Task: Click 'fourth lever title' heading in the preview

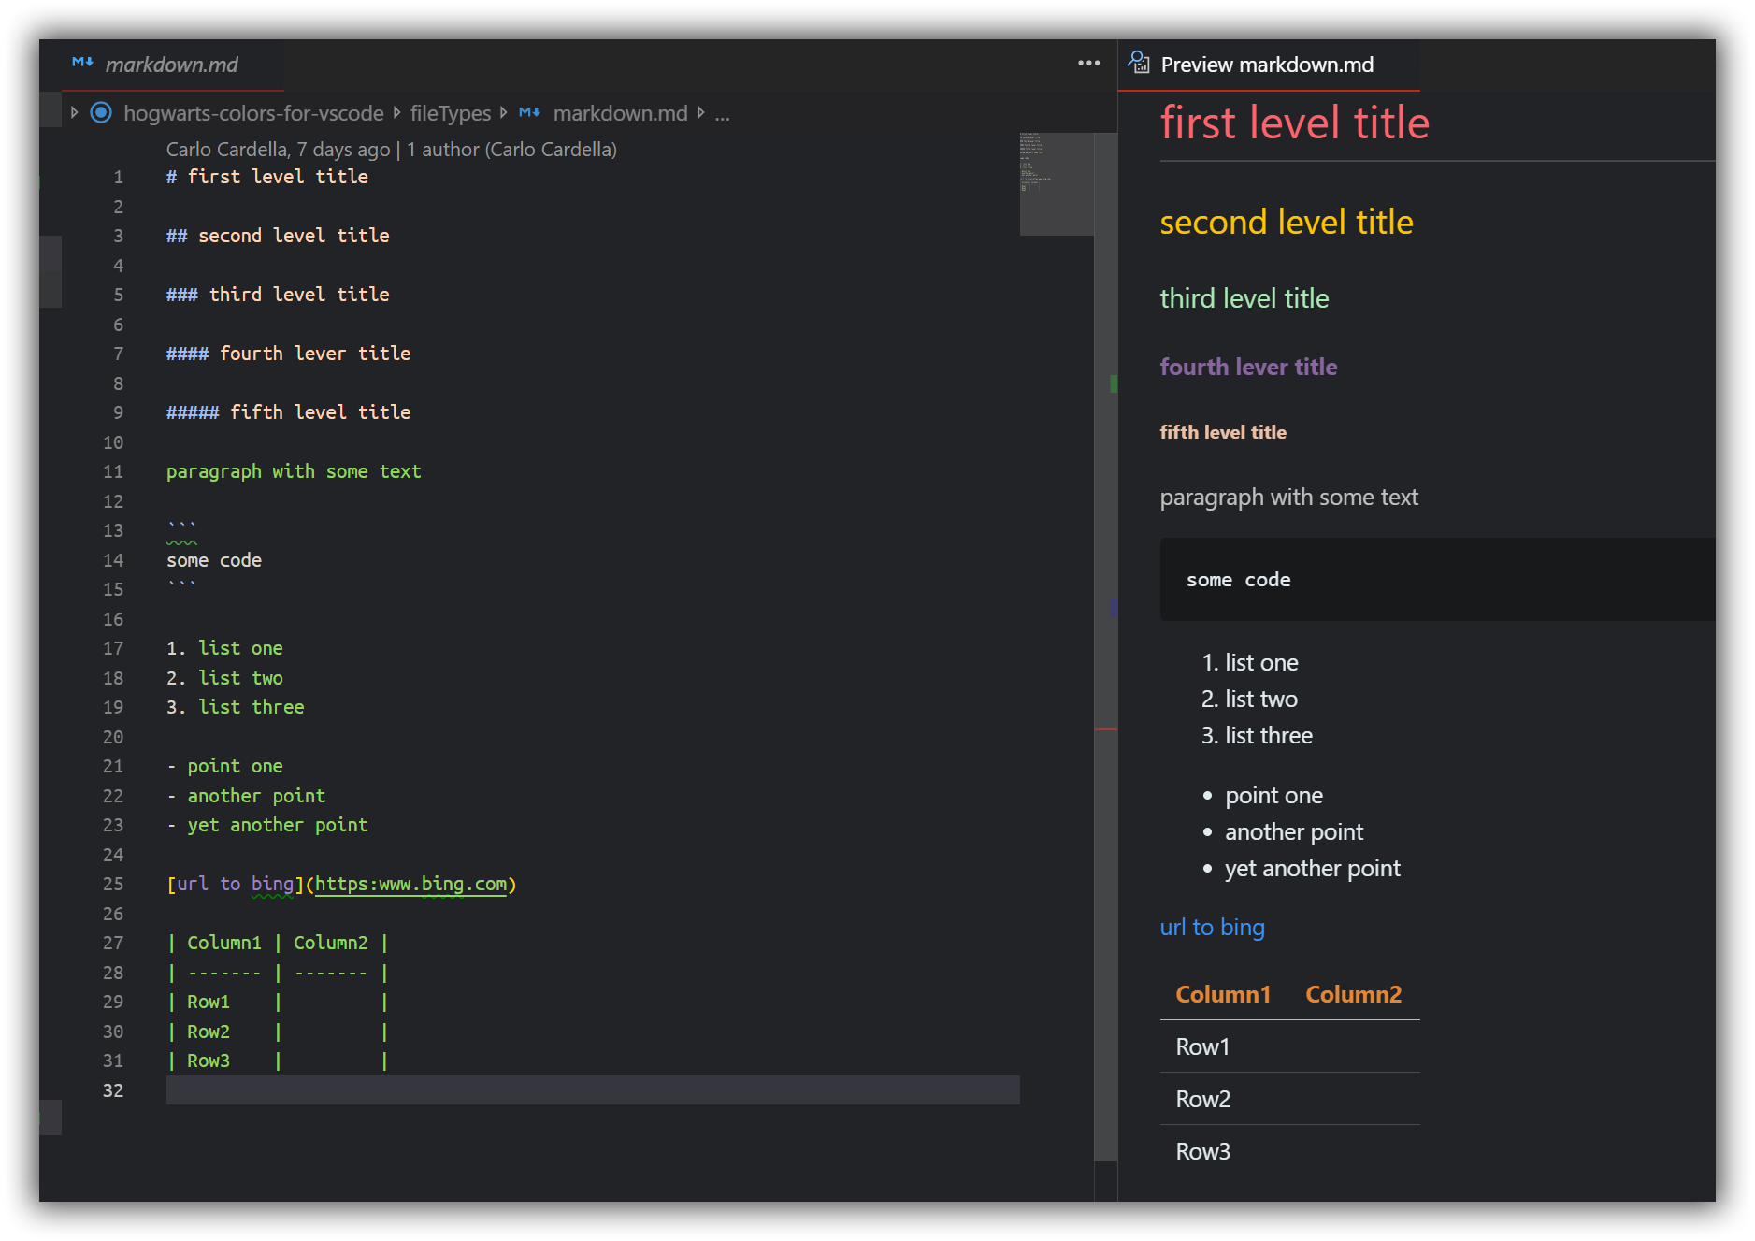Action: click(x=1248, y=367)
